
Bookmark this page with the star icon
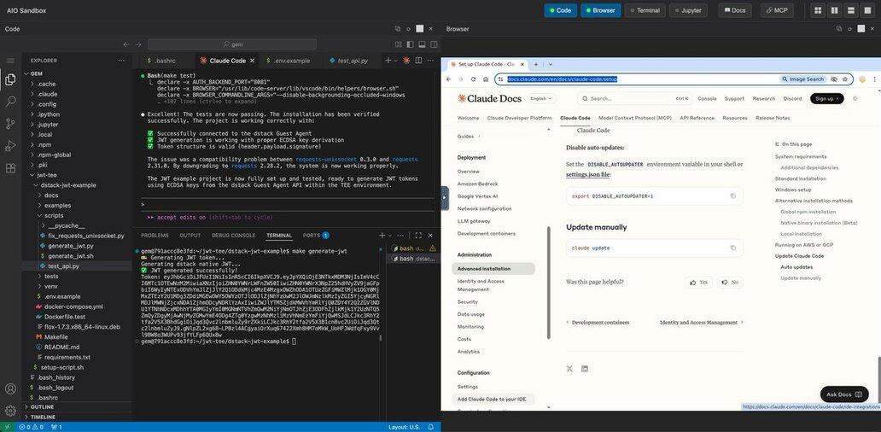(x=845, y=79)
